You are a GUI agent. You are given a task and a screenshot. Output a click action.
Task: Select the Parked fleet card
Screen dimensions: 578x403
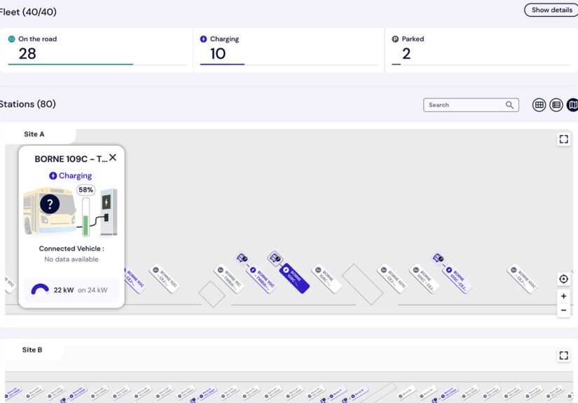(x=481, y=50)
